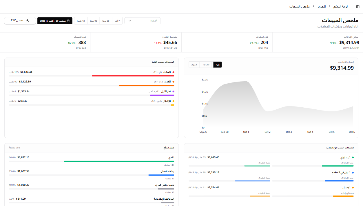Image resolution: width=363 pixels, height=206 pixels.
Task: Click the المحافظ الإلكترونية row label
Action: (x=164, y=199)
